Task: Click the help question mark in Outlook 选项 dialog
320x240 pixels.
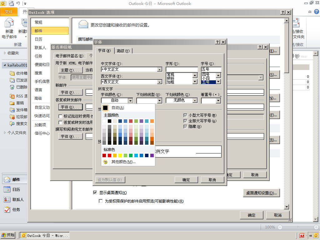Action: point(282,12)
